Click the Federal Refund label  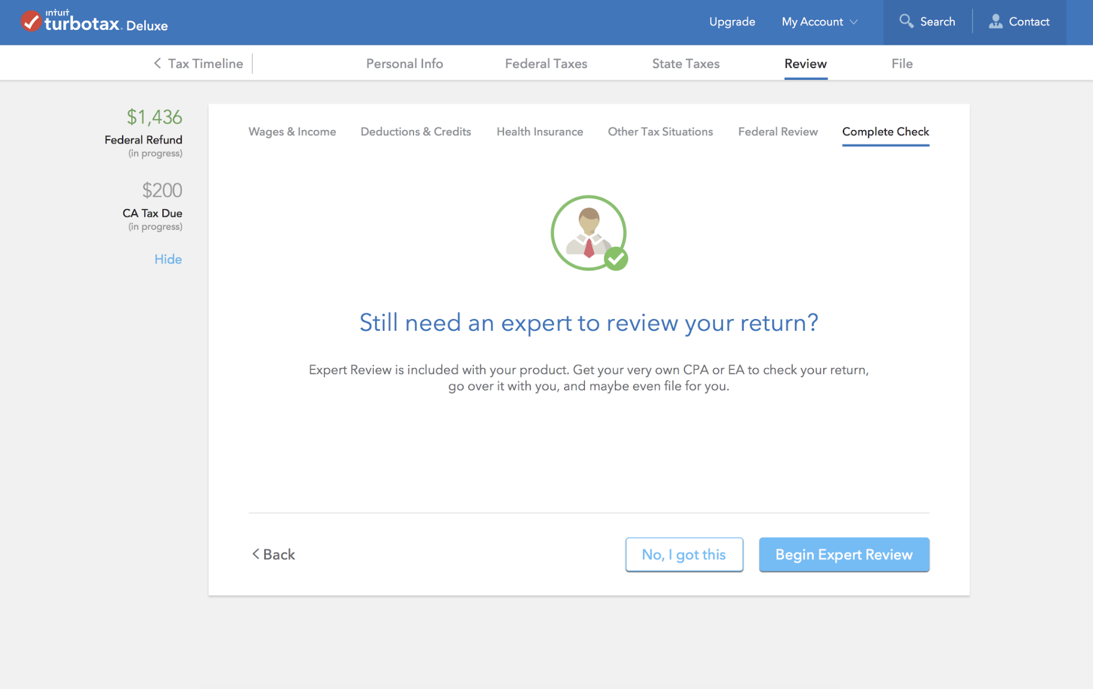coord(143,140)
